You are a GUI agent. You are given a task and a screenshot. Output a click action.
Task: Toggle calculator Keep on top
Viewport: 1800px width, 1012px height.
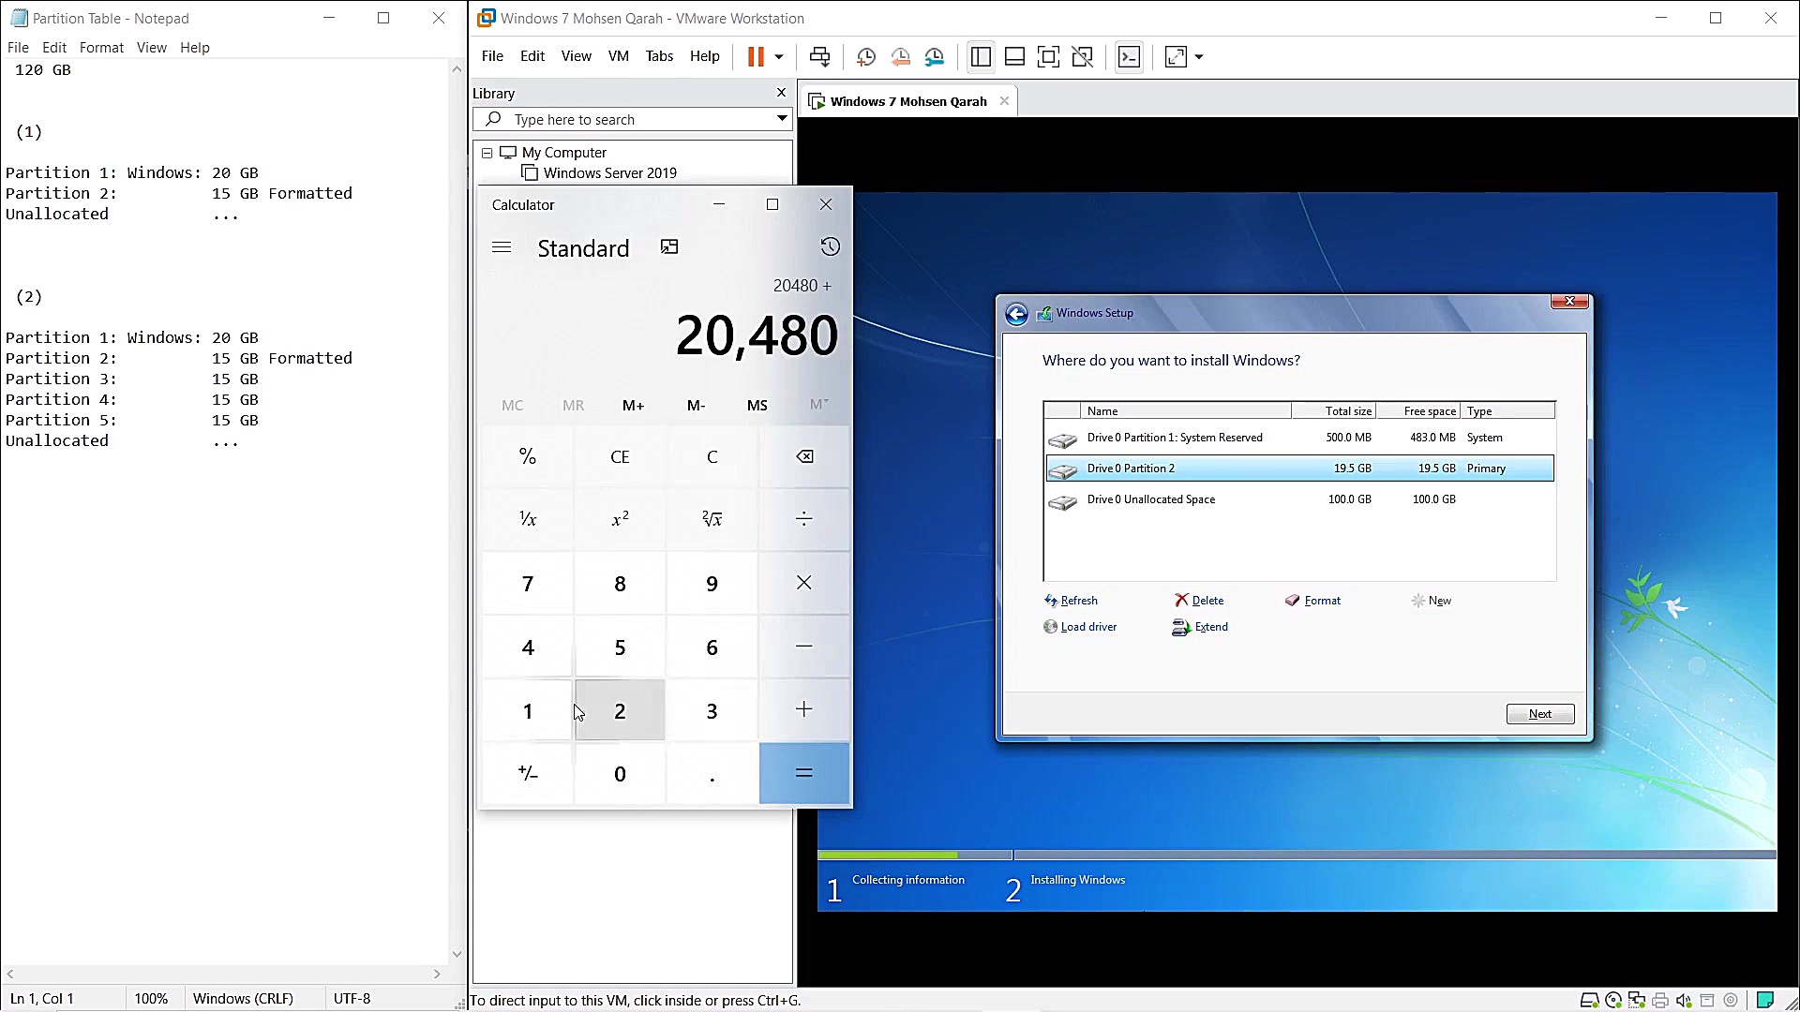pos(669,247)
